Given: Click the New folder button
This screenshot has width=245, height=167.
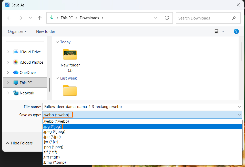Looking at the screenshot, I should (45, 31).
